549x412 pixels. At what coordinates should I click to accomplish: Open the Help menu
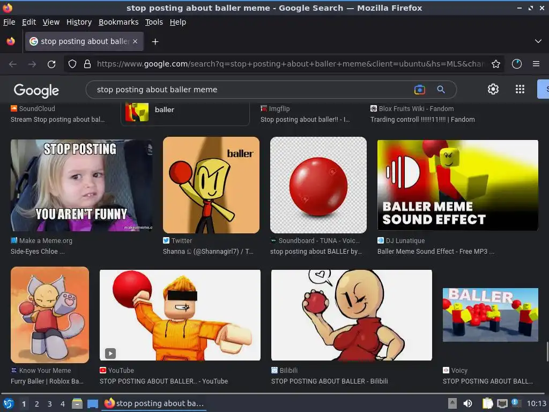pyautogui.click(x=178, y=22)
